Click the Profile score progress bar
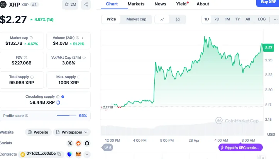The width and height of the screenshot is (279, 159). pos(66,115)
